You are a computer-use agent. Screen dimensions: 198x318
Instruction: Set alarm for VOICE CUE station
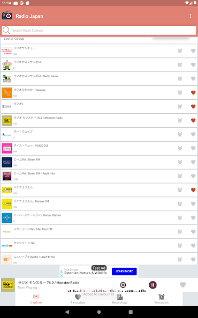click(x=180, y=148)
